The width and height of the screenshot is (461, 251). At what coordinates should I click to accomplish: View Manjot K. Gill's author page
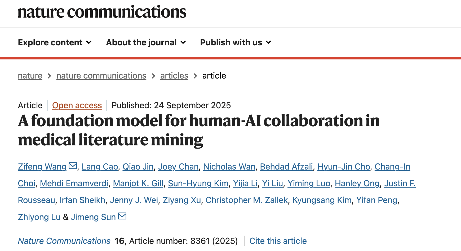[x=138, y=183]
